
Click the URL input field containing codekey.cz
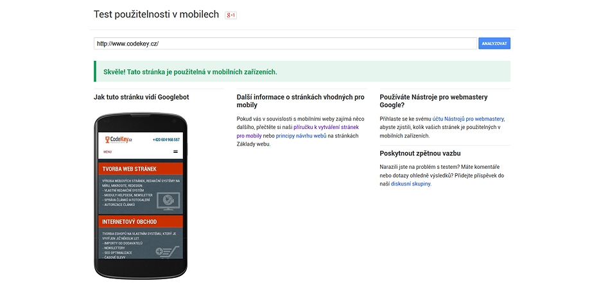(285, 44)
